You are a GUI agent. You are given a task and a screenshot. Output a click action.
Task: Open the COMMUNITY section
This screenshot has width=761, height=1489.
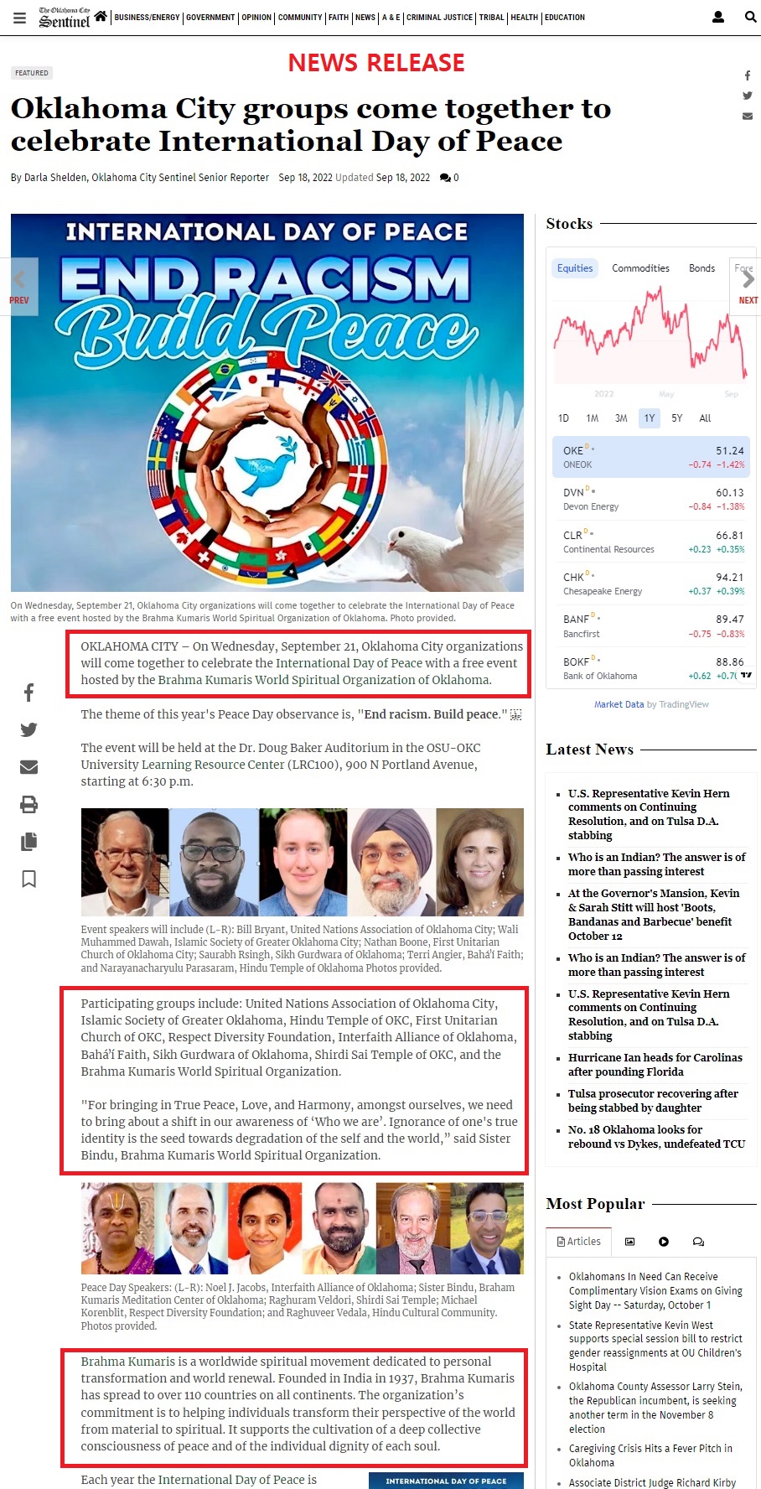click(300, 17)
